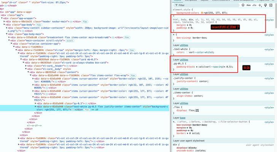Expand the main-breadcrumb div node

(x=9, y=37)
